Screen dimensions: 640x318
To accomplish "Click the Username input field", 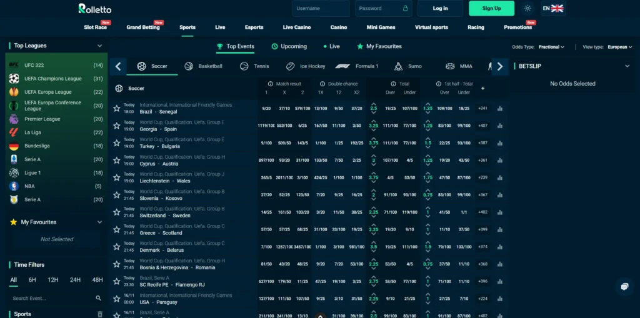I will click(321, 8).
